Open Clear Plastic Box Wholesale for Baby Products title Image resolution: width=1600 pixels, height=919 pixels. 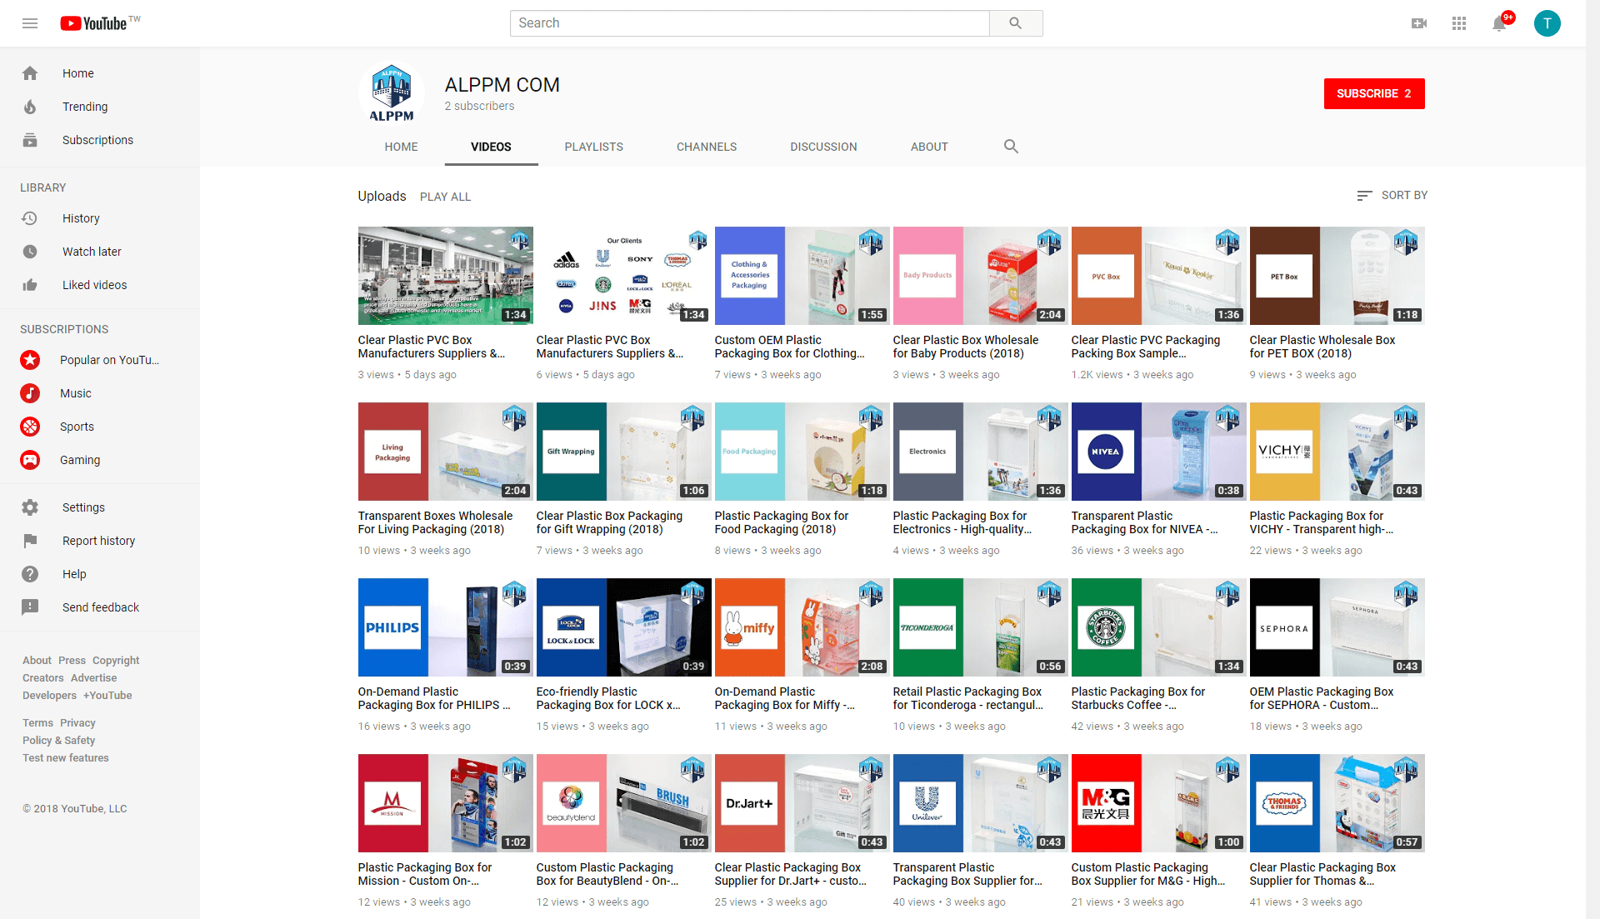click(x=966, y=347)
